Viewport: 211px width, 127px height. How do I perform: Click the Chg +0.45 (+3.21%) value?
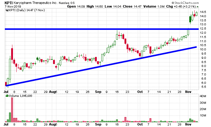point(181,6)
